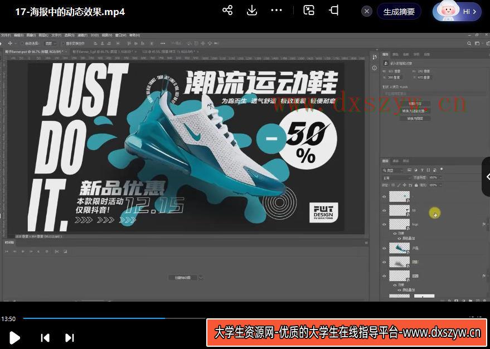490x349 pixels.
Task: Click the lock all padlock icon
Action: 416,185
